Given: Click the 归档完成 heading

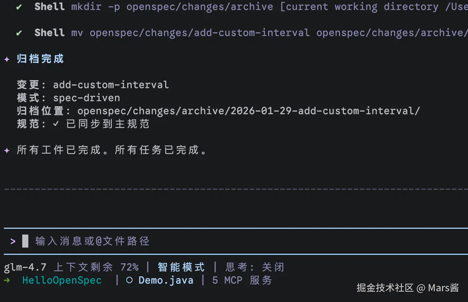Looking at the screenshot, I should 40,59.
